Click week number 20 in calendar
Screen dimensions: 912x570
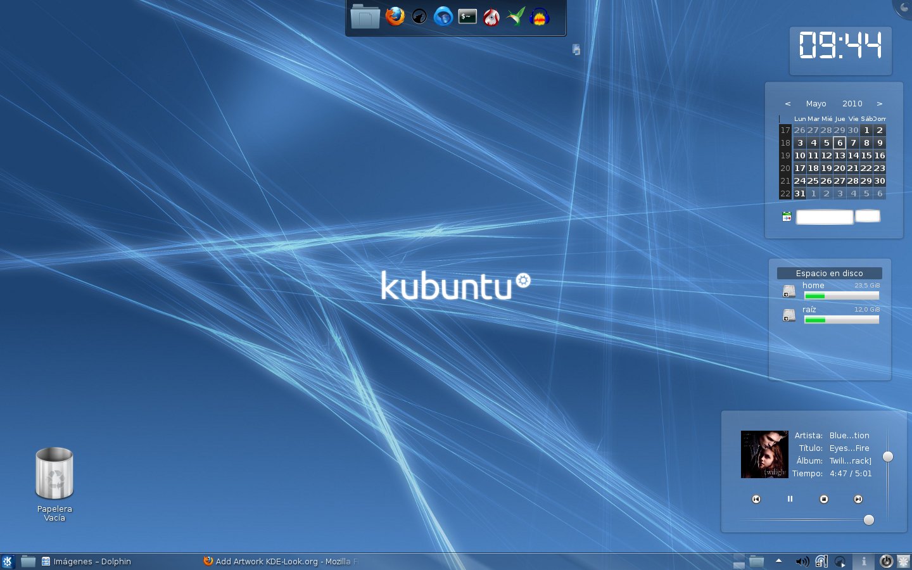coord(785,168)
